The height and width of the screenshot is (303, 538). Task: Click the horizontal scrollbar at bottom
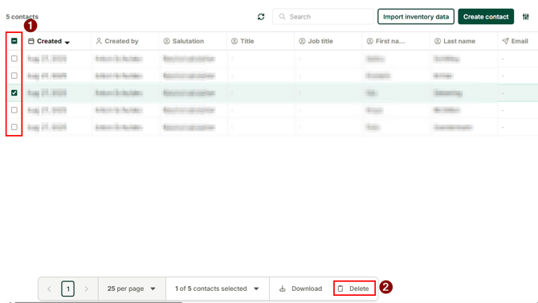[x=98, y=302]
